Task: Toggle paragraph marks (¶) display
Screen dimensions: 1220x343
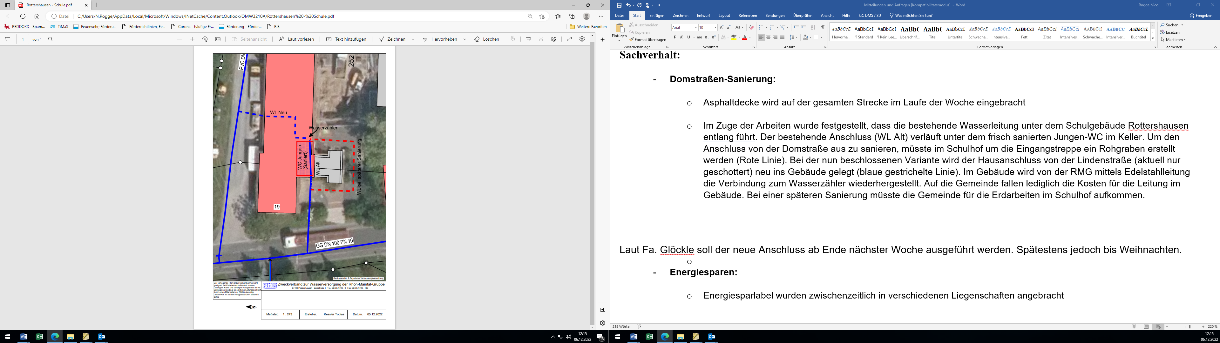Action: pyautogui.click(x=823, y=28)
